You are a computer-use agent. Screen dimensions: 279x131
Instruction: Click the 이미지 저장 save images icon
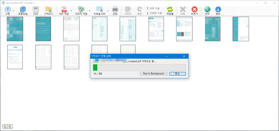pos(81,9)
